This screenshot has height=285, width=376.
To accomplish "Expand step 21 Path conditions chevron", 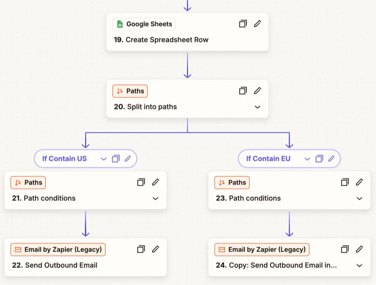I will point(156,198).
